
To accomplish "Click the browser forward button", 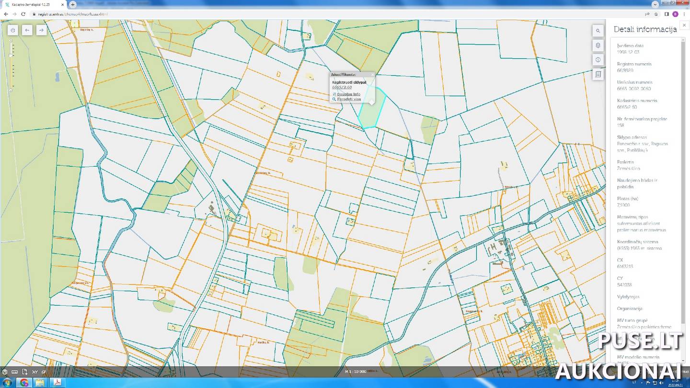I will tap(14, 14).
